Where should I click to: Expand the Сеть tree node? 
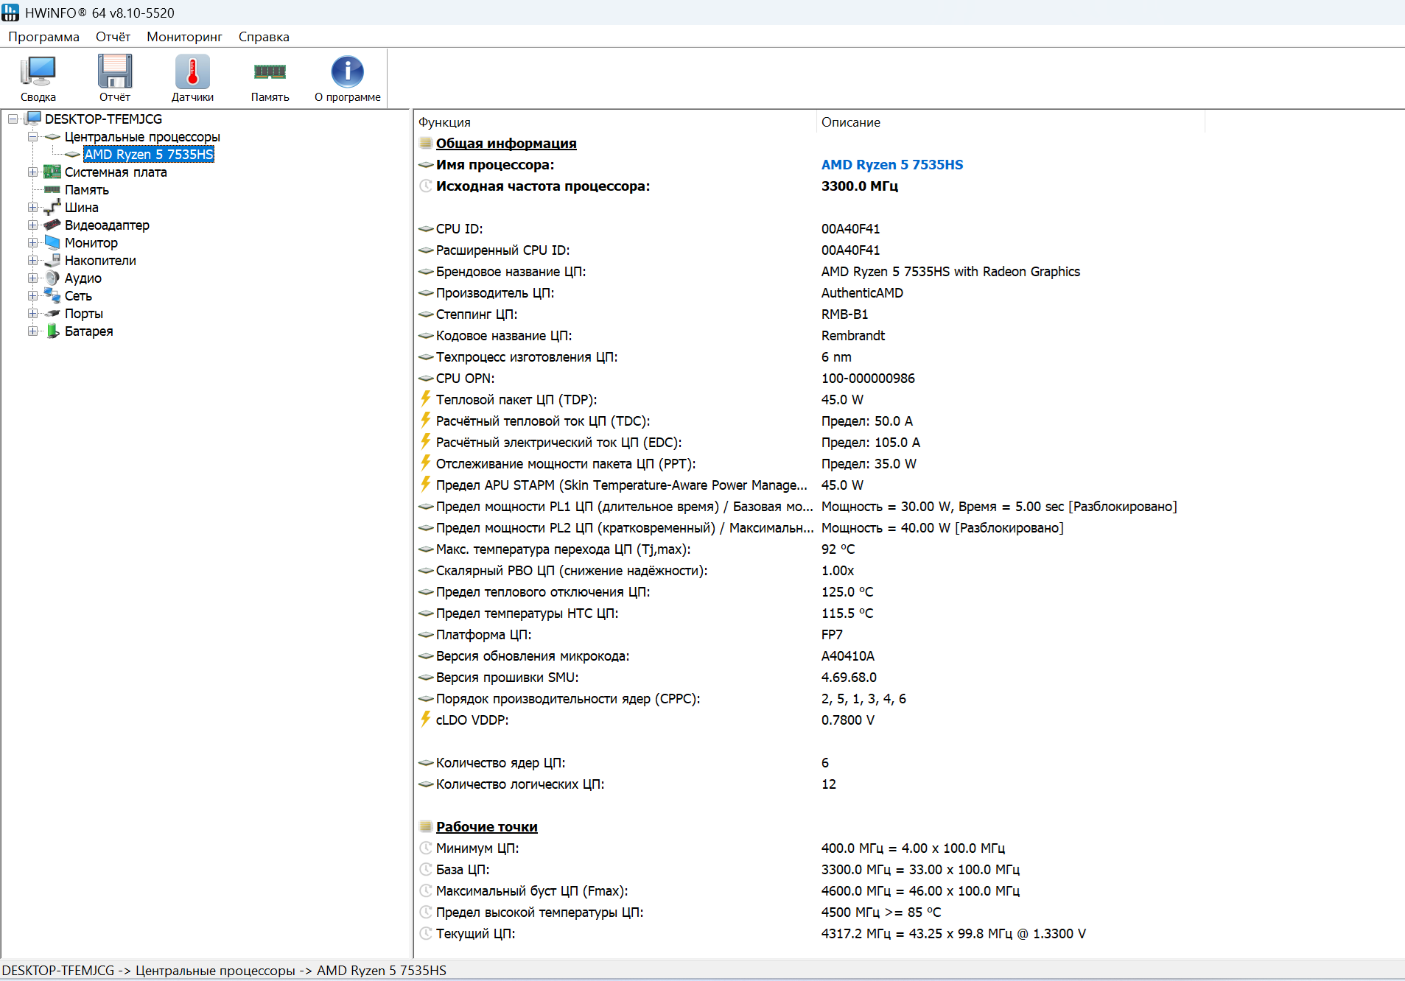point(32,296)
